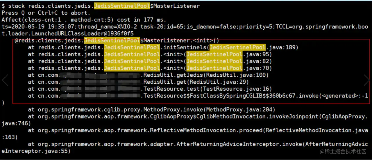Click the FastClassBySpringCGLIB invoke frame
Viewport: 372px width, 160px height.
click(x=198, y=96)
